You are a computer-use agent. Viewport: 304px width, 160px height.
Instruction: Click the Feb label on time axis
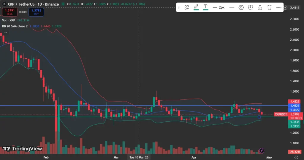click(46, 157)
